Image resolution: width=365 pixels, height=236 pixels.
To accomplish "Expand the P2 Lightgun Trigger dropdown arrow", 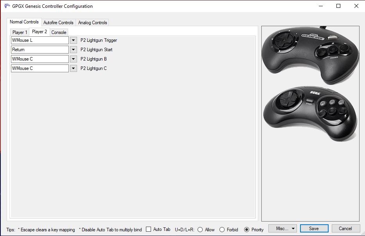I will point(73,40).
